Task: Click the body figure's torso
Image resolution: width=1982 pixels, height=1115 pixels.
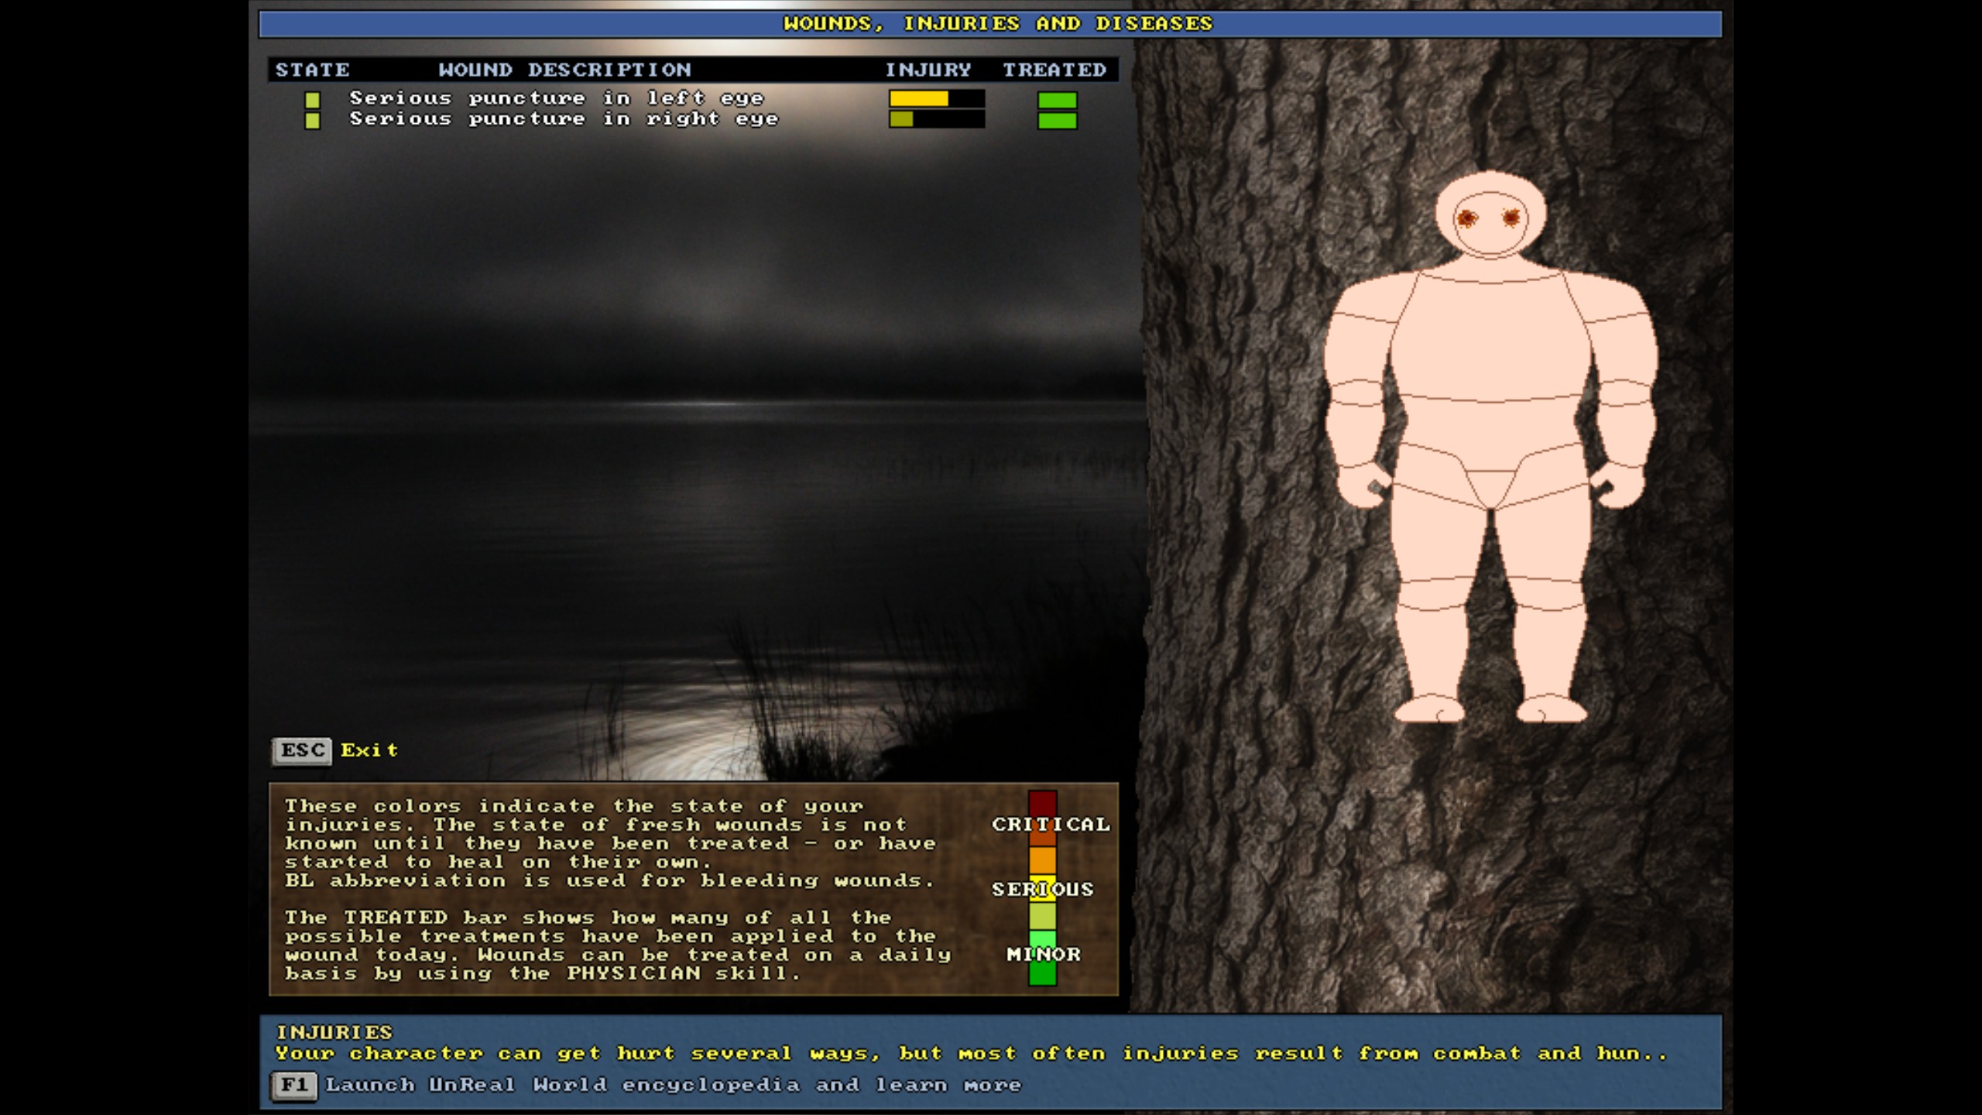Action: point(1490,341)
